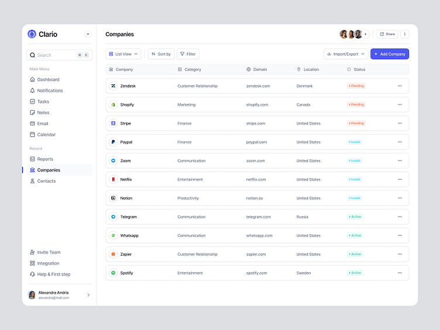440x330 pixels.
Task: Click the Paypal company logo
Action: click(x=113, y=142)
